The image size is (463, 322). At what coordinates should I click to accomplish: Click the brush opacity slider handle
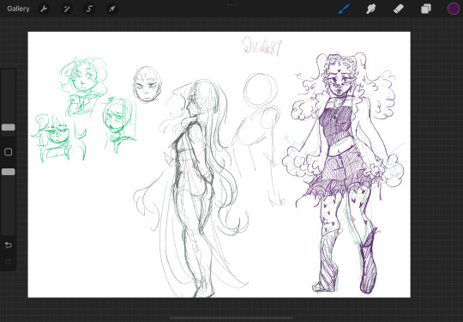click(x=9, y=172)
